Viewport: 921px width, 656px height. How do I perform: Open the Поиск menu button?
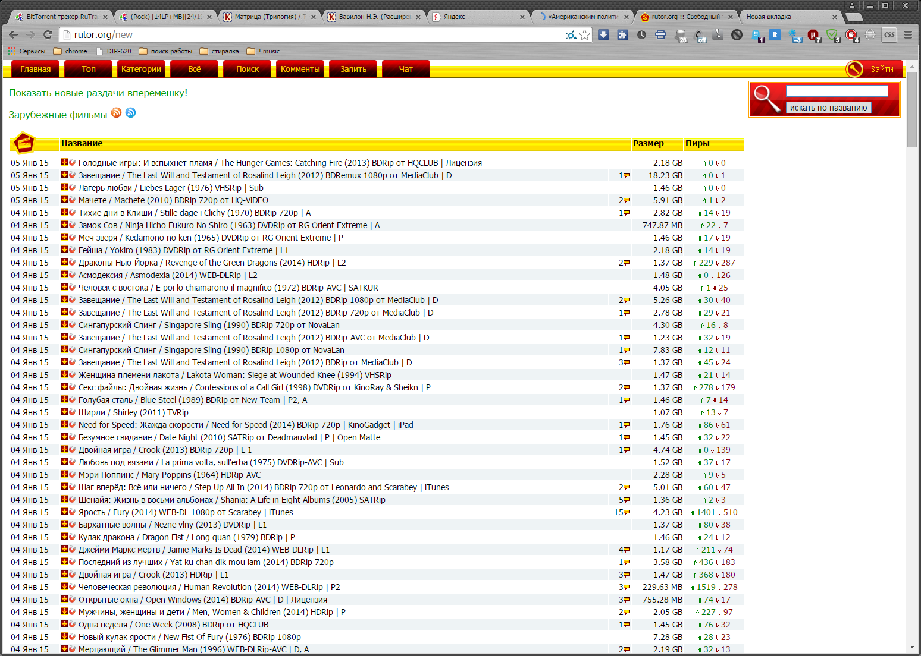pos(248,69)
